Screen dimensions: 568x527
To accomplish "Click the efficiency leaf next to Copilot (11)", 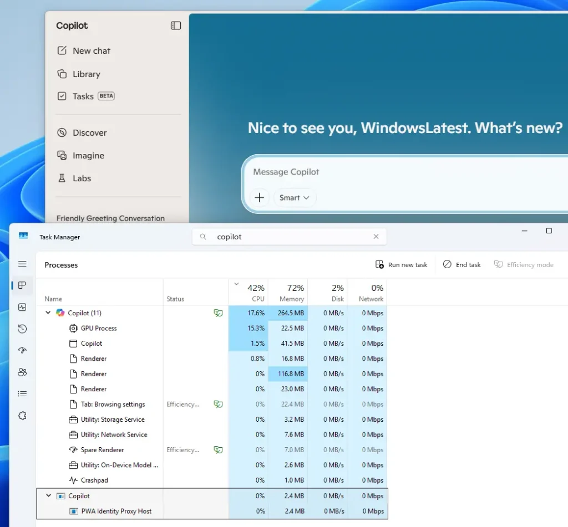I will (218, 313).
